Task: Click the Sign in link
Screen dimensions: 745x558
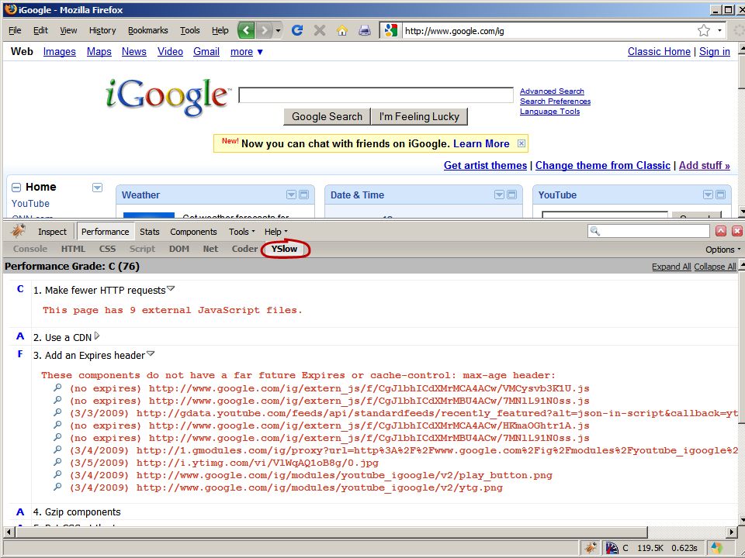Action: coord(715,52)
